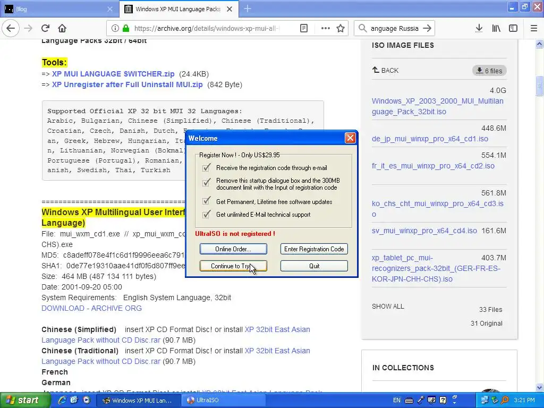The width and height of the screenshot is (544, 408).
Task: Uncheck Get unlimited E-Mail technical support
Action: click(x=206, y=215)
